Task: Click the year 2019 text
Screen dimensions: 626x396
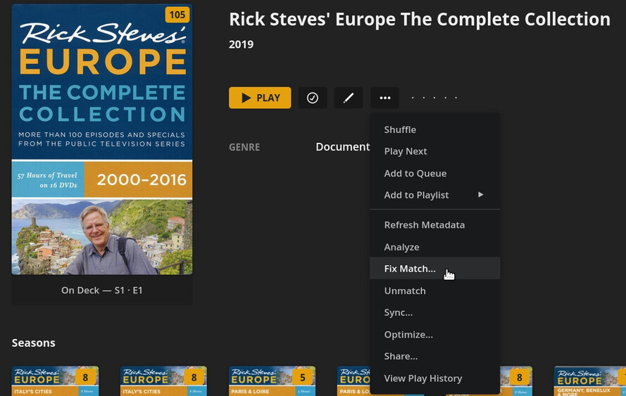Action: [241, 44]
